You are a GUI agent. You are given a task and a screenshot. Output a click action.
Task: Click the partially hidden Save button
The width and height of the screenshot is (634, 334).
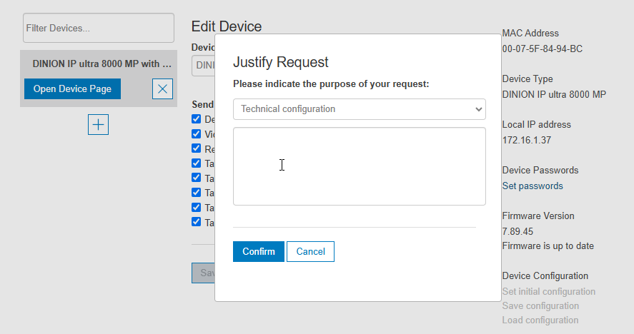pyautogui.click(x=204, y=273)
